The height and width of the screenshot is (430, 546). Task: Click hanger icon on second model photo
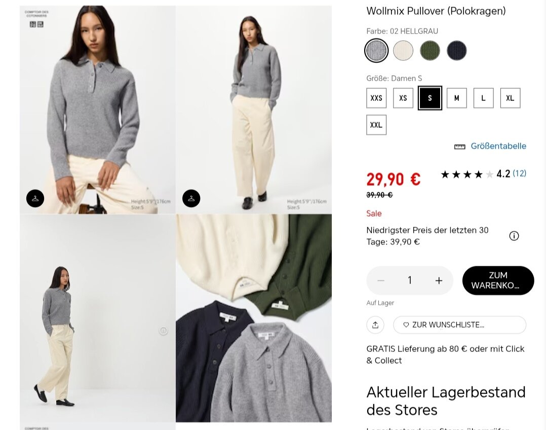[191, 198]
